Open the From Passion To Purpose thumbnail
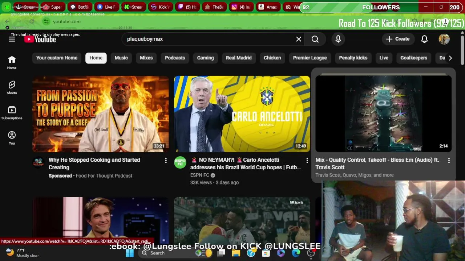The image size is (465, 261). 101,114
